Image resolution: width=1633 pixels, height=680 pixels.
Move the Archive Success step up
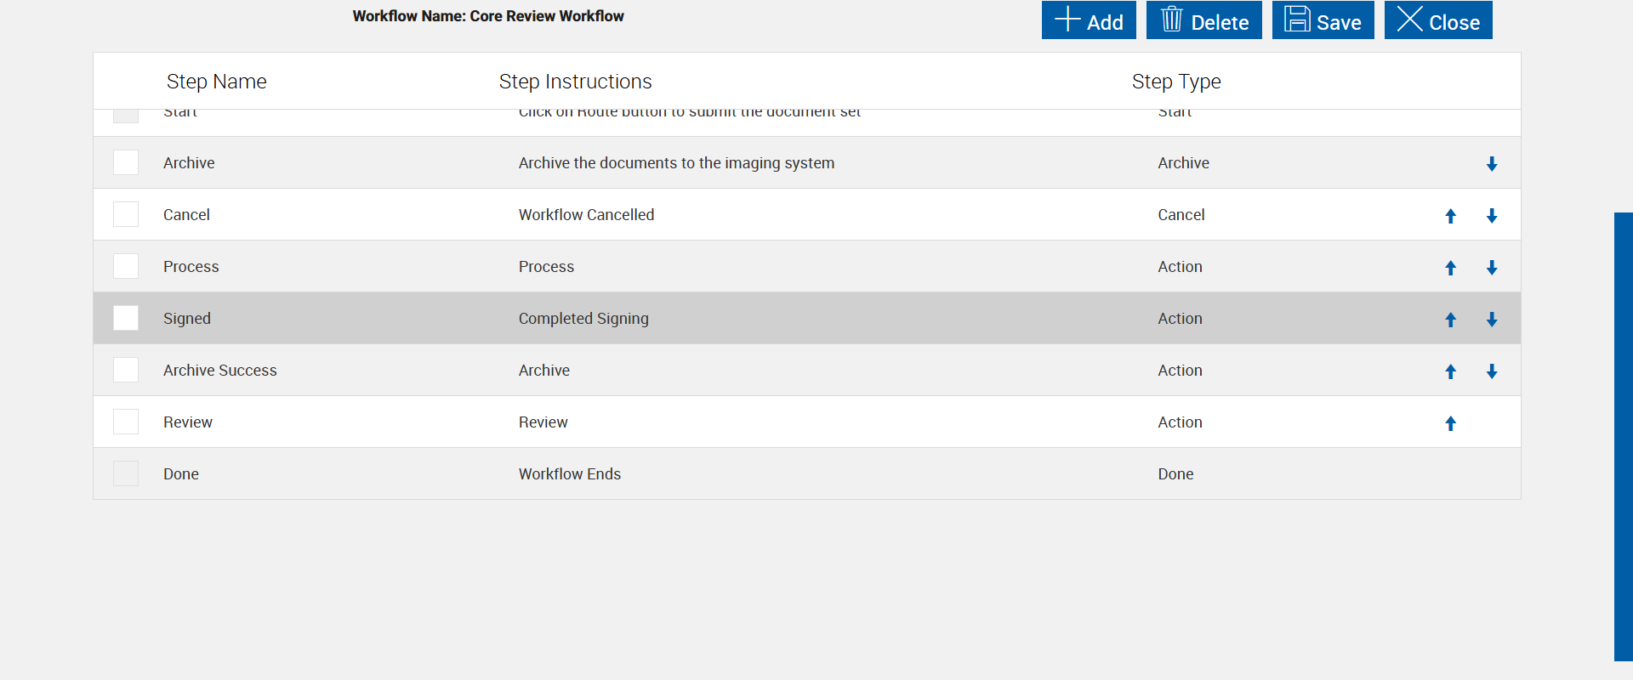click(x=1451, y=371)
